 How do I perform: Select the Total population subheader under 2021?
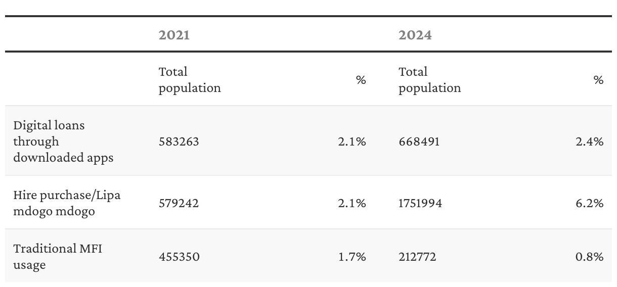[x=190, y=80]
